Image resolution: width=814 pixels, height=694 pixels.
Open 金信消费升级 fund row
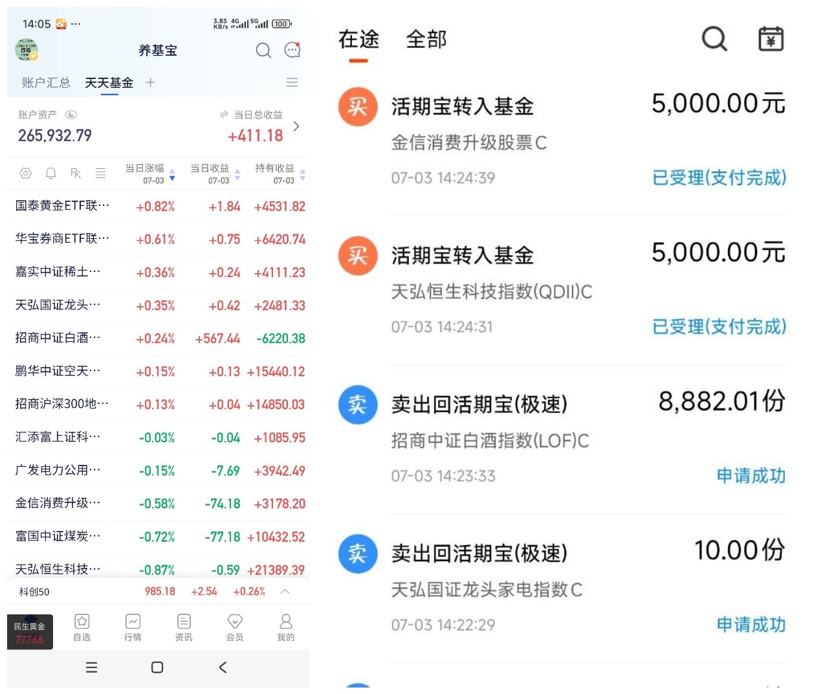159,503
